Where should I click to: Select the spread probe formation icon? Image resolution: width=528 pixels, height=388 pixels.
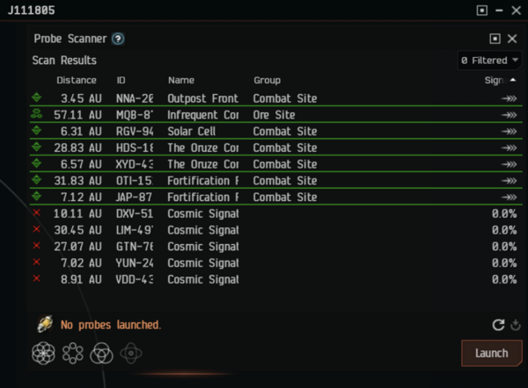[x=72, y=353]
